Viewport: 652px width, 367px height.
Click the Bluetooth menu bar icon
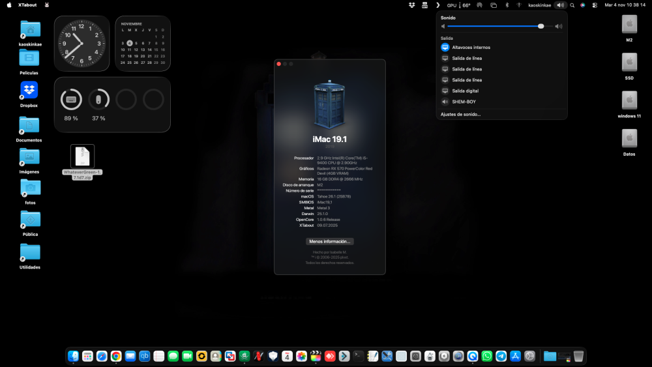(507, 5)
